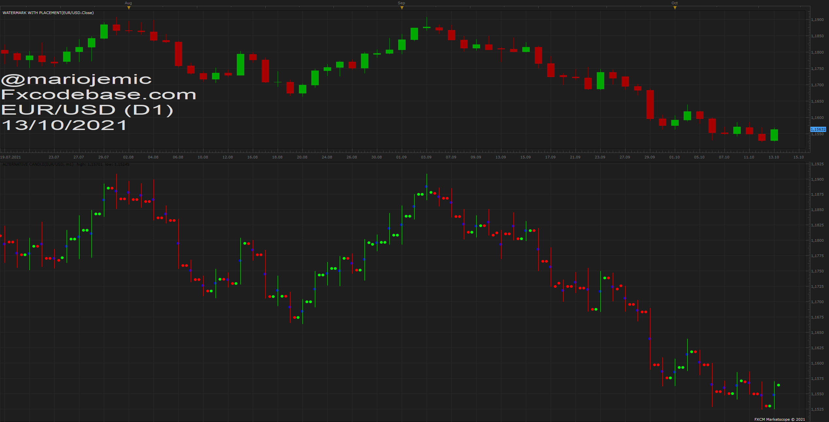829x422 pixels.
Task: Click the current price tag 1,15632
Action: (x=818, y=129)
